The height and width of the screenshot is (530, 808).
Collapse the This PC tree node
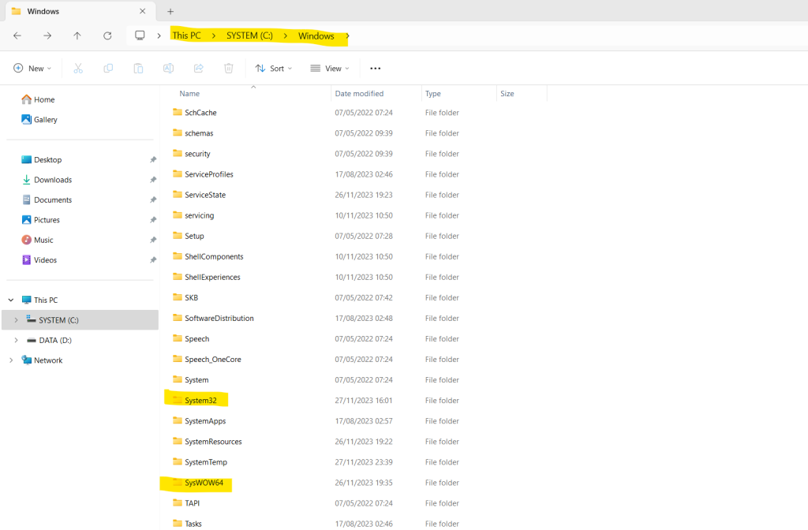[x=11, y=300]
